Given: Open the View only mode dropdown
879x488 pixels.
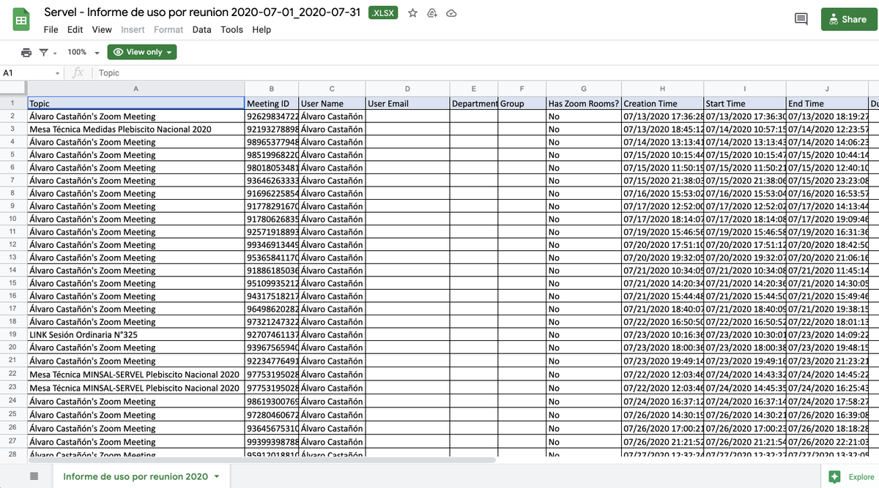Looking at the screenshot, I should pos(142,52).
